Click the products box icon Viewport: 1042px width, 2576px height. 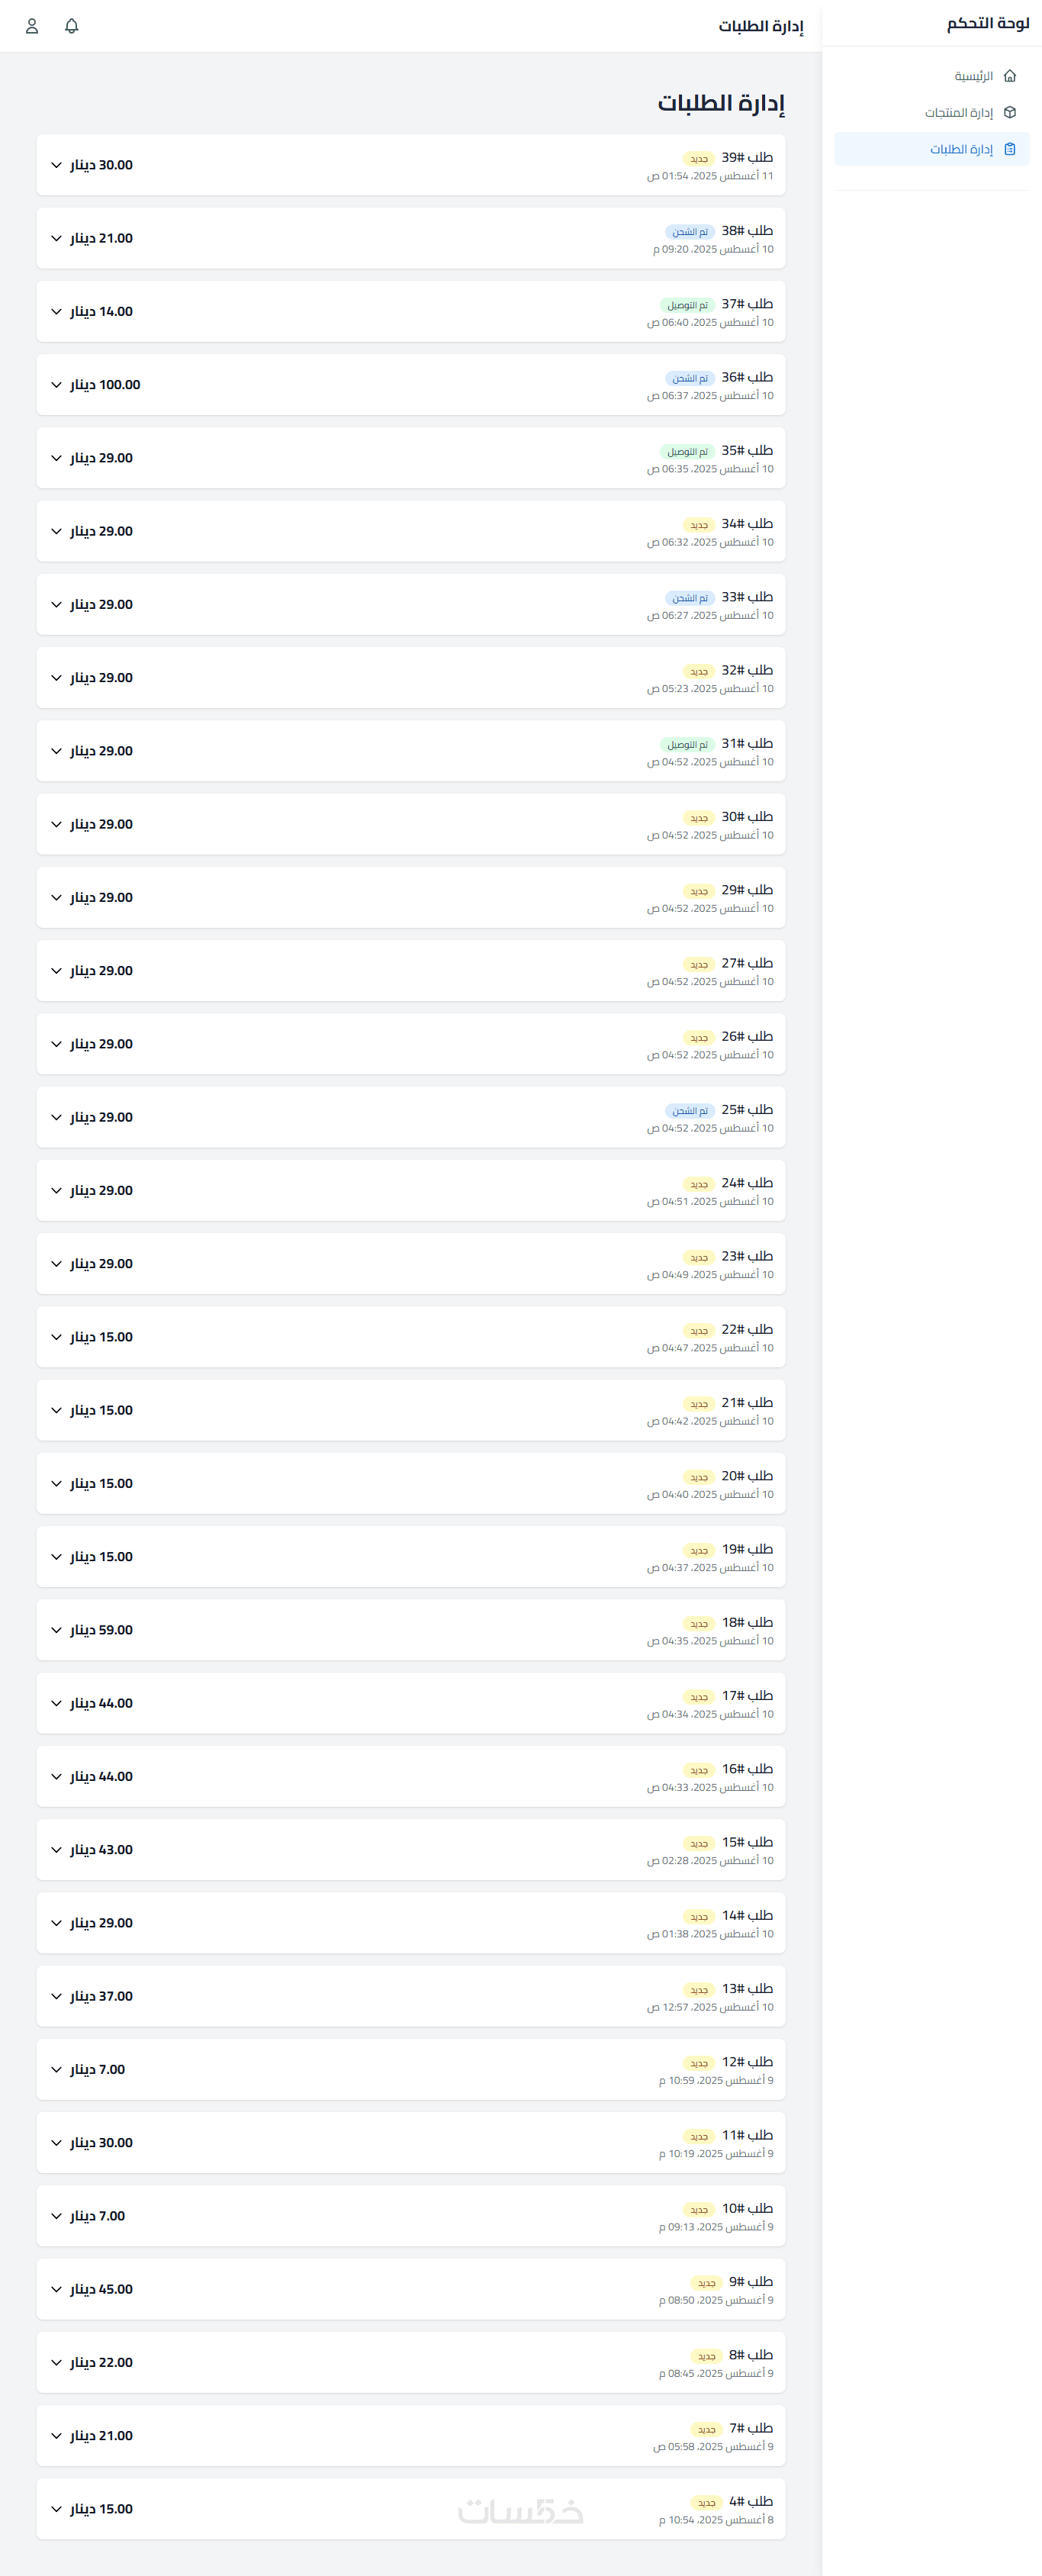click(x=1010, y=113)
